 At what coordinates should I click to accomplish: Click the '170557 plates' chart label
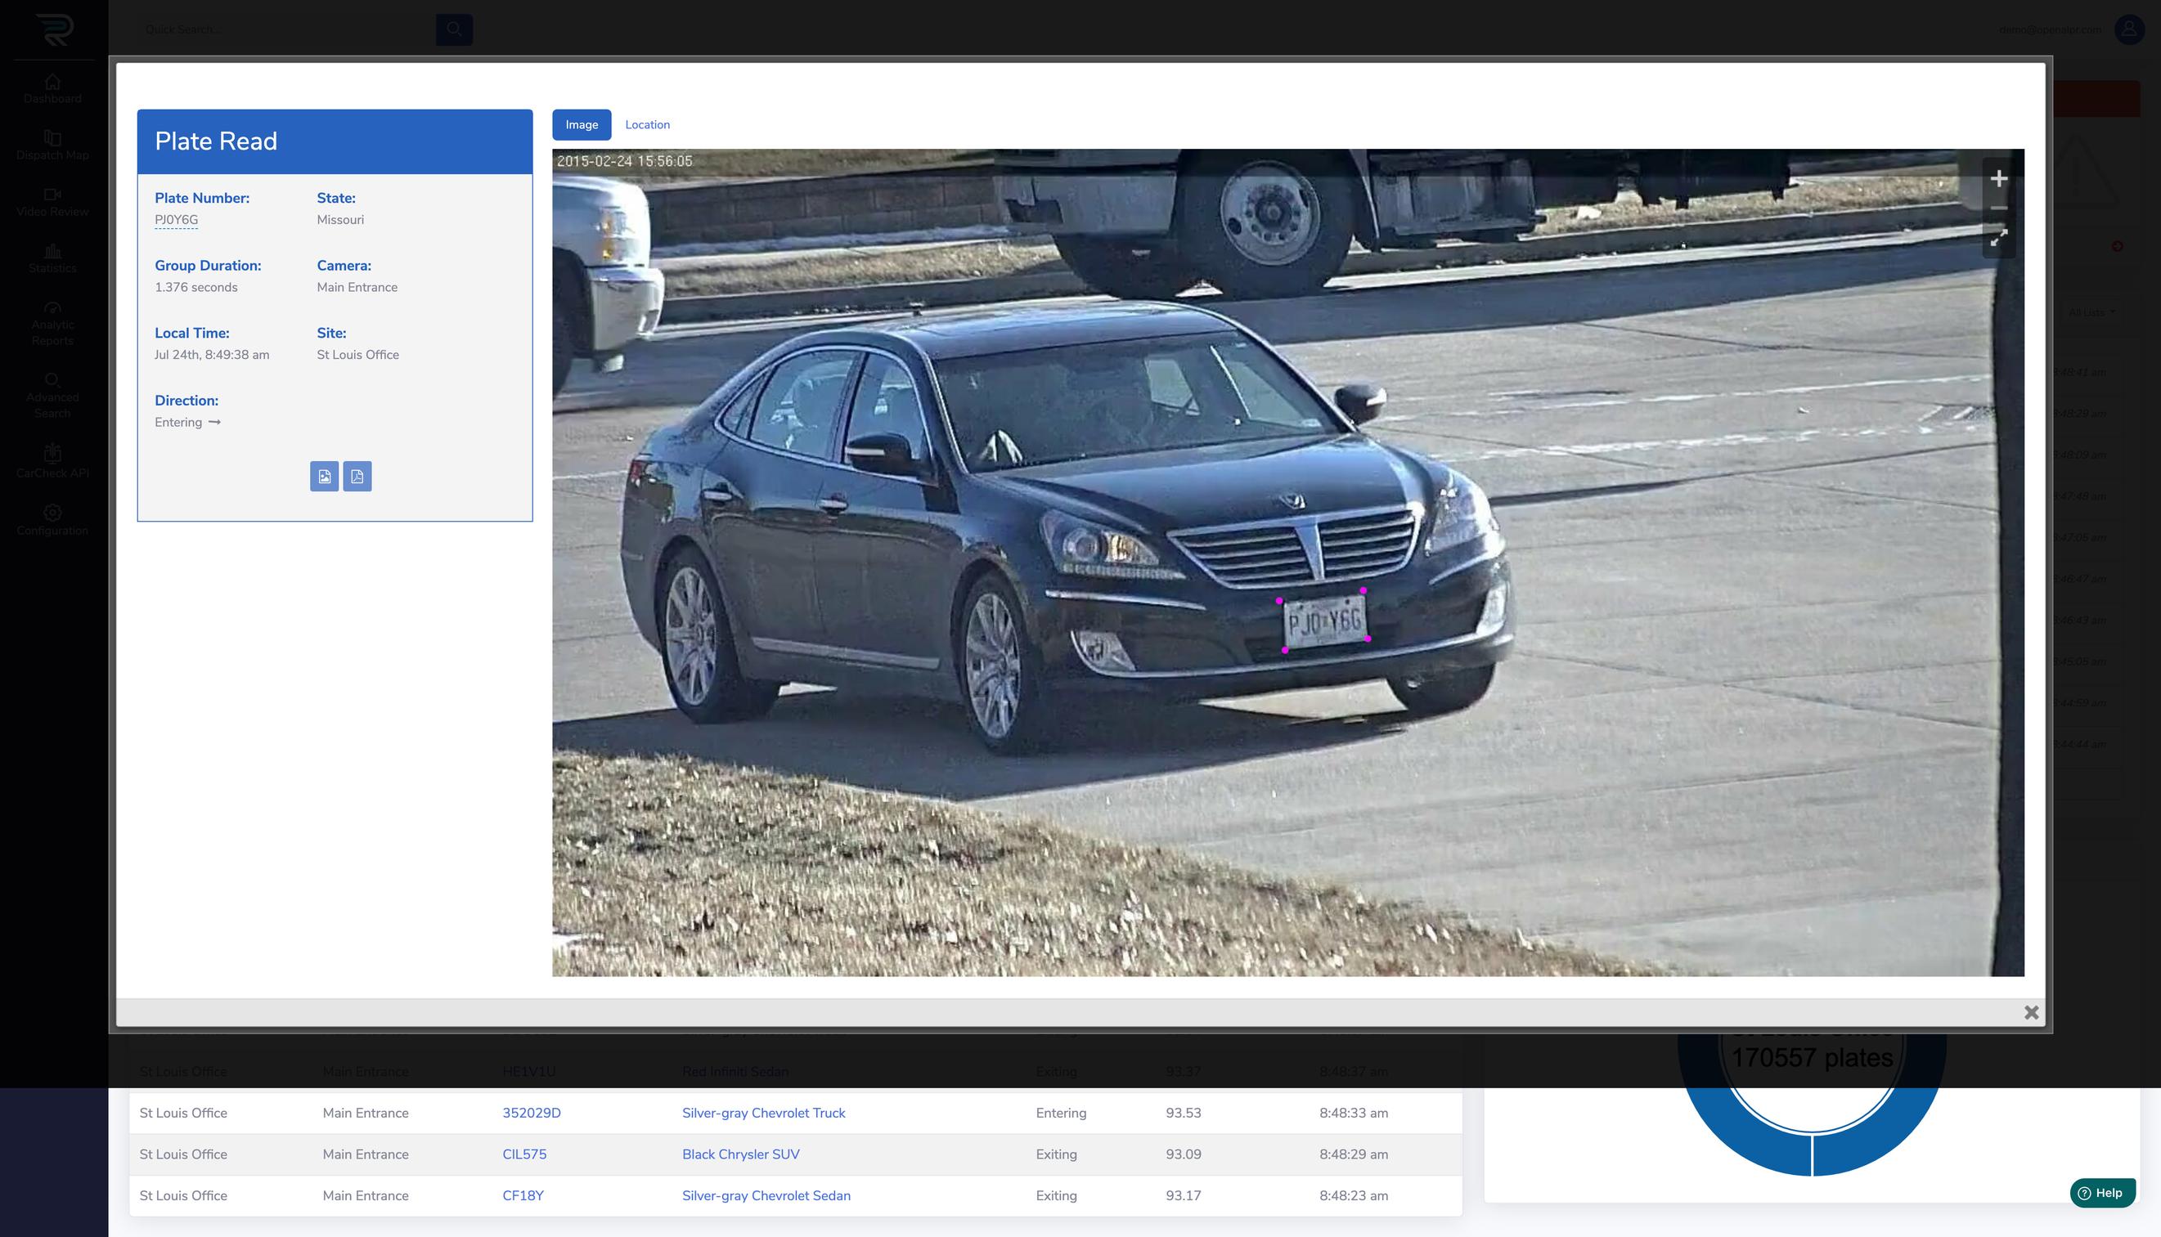pyautogui.click(x=1812, y=1059)
